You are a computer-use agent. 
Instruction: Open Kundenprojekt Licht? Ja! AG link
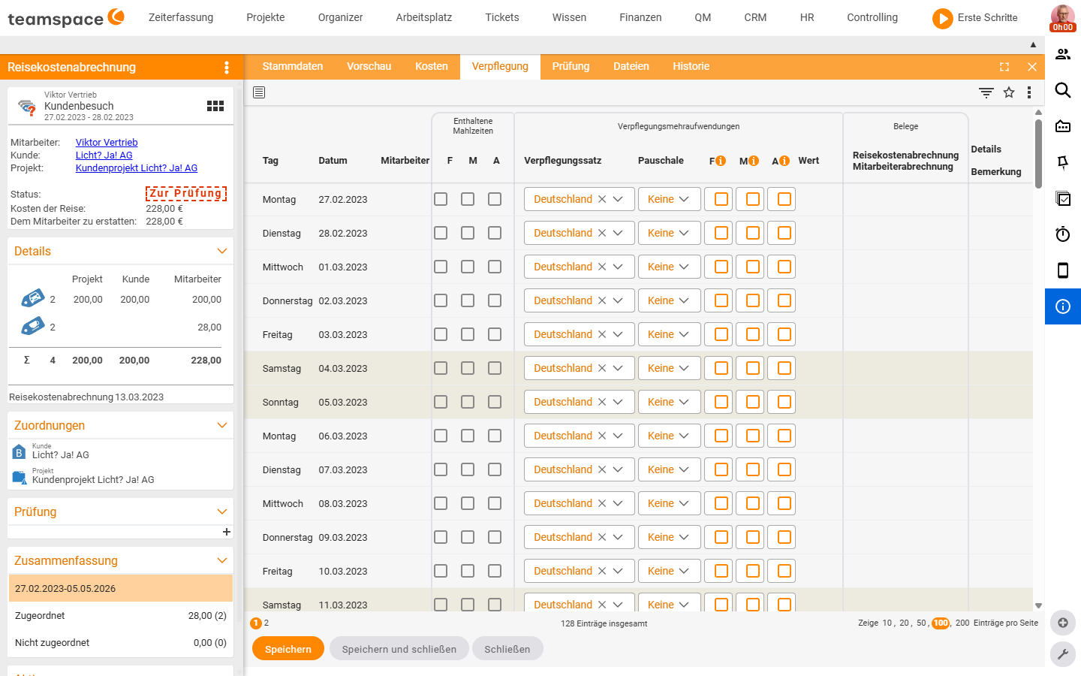[137, 167]
